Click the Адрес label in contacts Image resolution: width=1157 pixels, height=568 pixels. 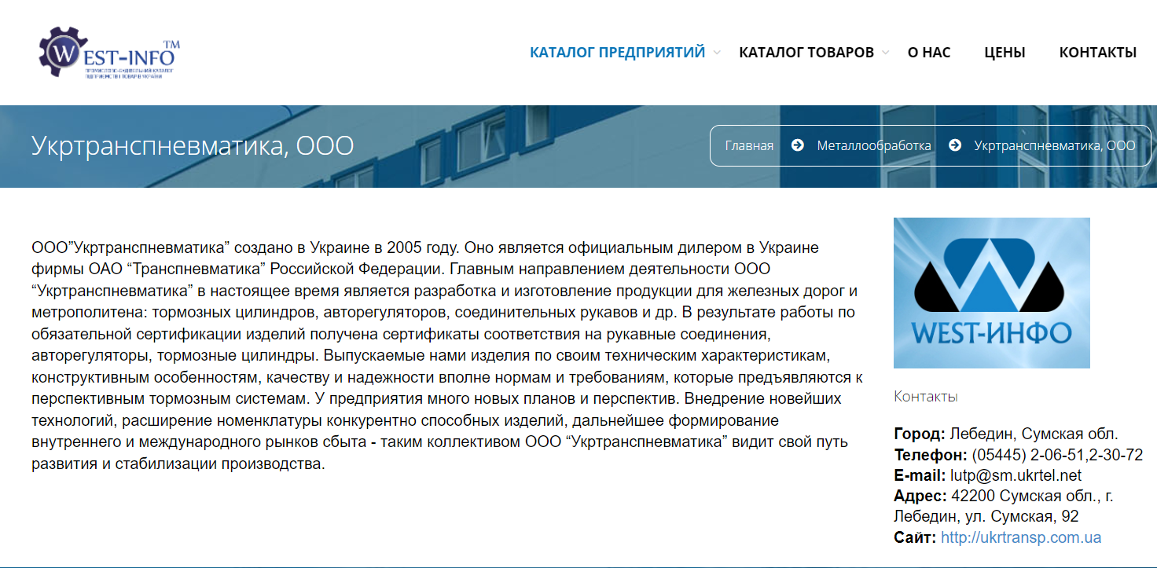click(920, 496)
